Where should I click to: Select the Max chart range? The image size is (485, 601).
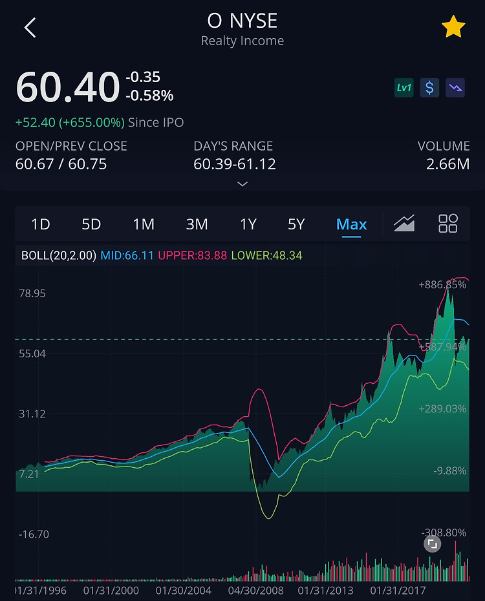(351, 224)
